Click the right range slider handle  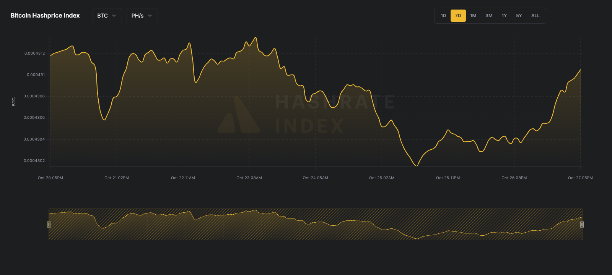582,224
